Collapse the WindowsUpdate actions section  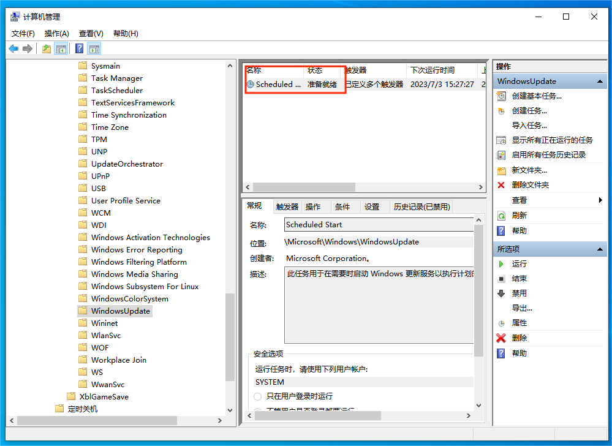(x=601, y=80)
